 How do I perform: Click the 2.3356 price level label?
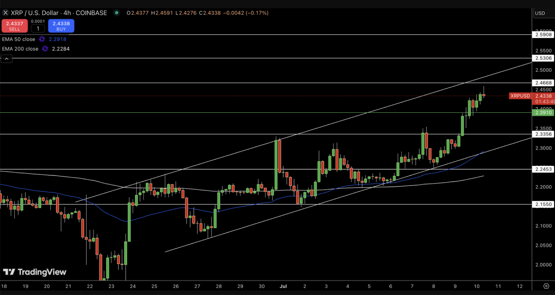coord(543,134)
